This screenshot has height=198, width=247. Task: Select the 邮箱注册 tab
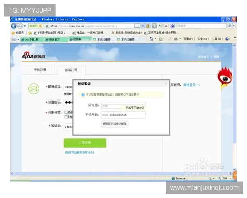71,70
